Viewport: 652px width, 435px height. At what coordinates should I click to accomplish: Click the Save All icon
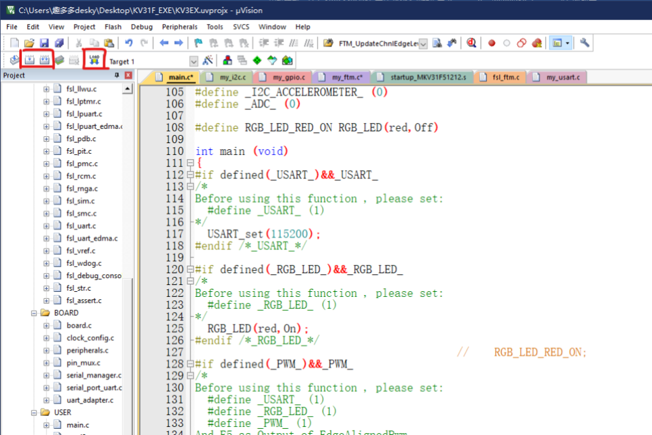click(59, 43)
